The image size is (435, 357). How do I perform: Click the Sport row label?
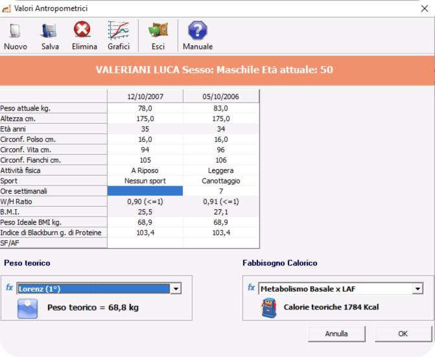(54, 181)
